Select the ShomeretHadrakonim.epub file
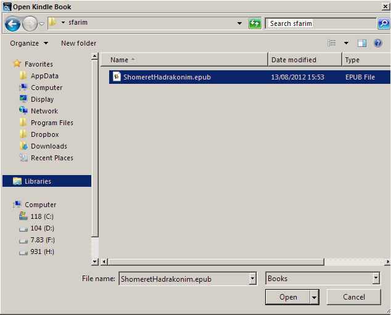 pos(167,77)
